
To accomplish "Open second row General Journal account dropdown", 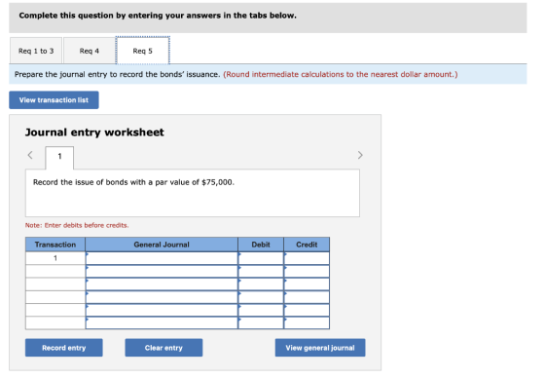I will click(x=162, y=271).
